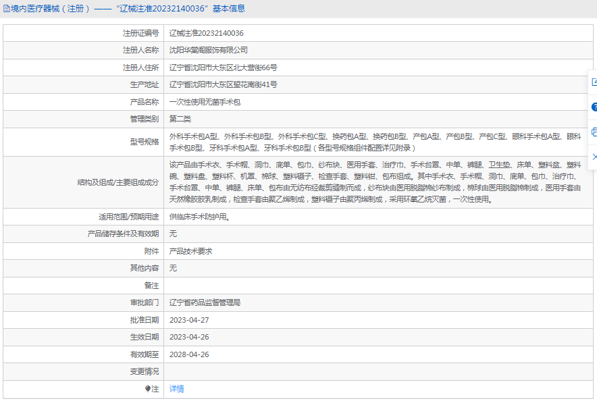Click 无 value in storage conditions row
Image resolution: width=597 pixels, height=401 pixels.
click(174, 234)
